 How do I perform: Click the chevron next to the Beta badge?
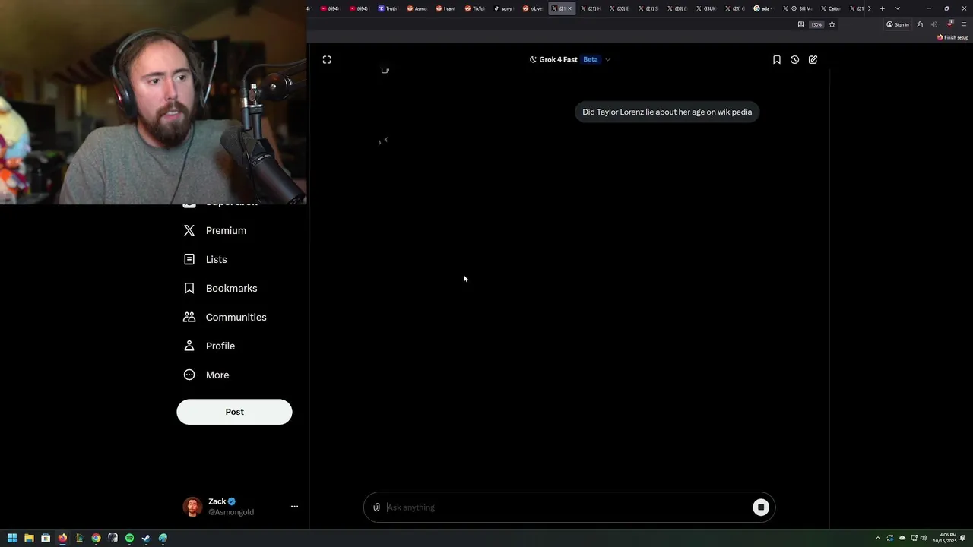tap(607, 59)
